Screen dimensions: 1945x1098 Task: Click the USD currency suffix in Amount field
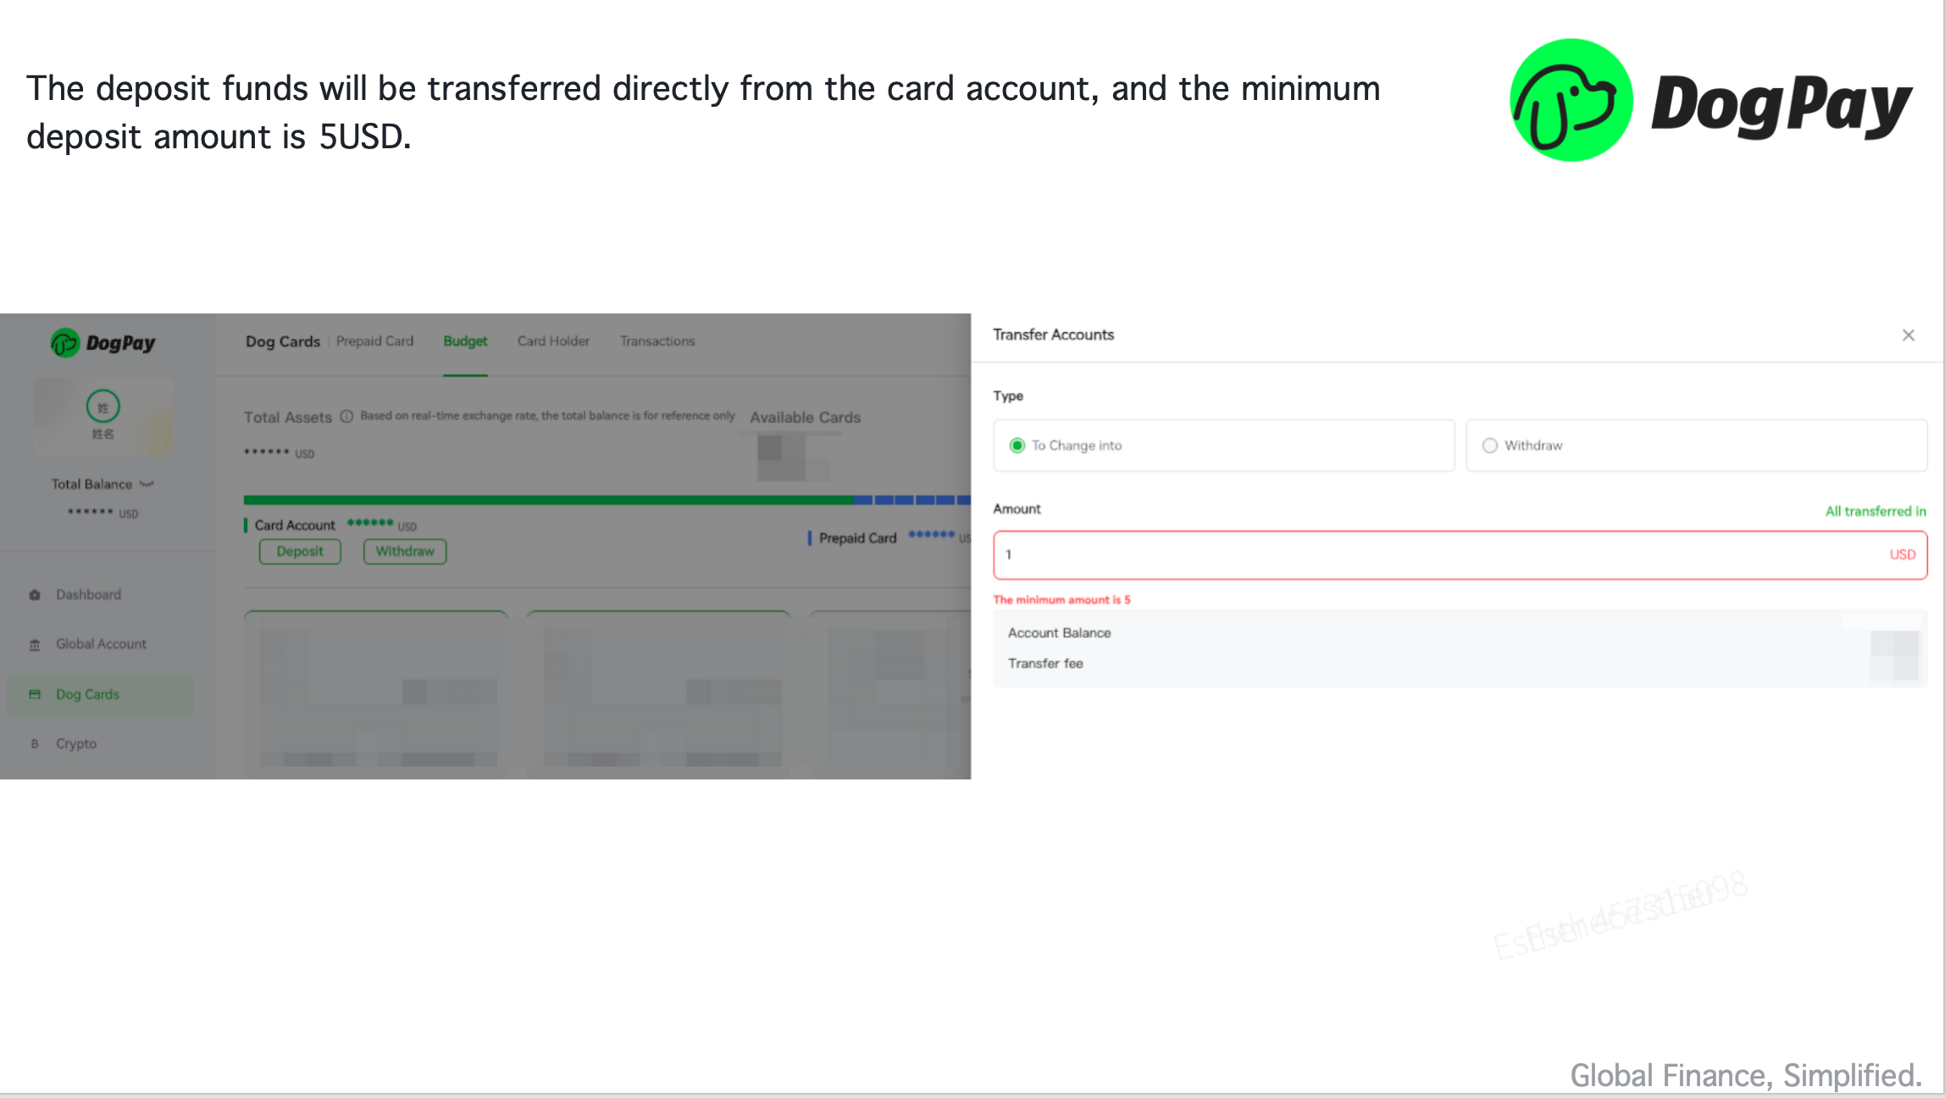(1902, 555)
